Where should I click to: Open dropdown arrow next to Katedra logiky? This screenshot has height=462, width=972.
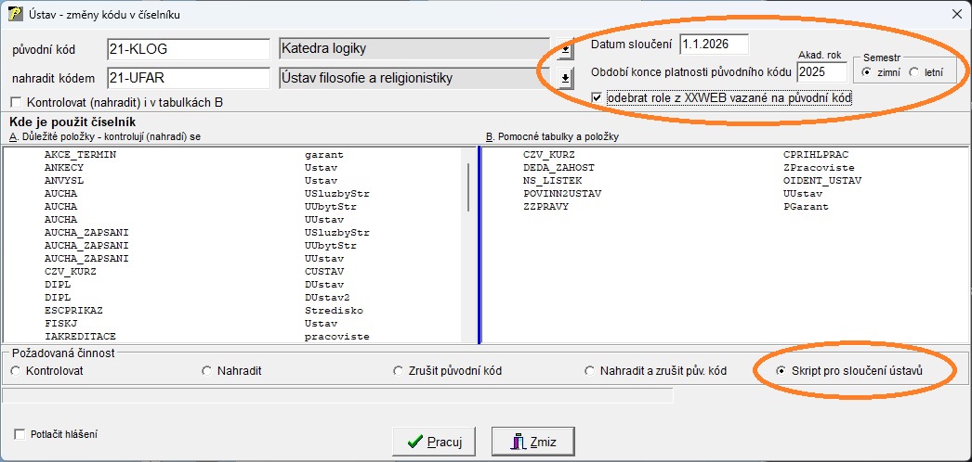564,50
